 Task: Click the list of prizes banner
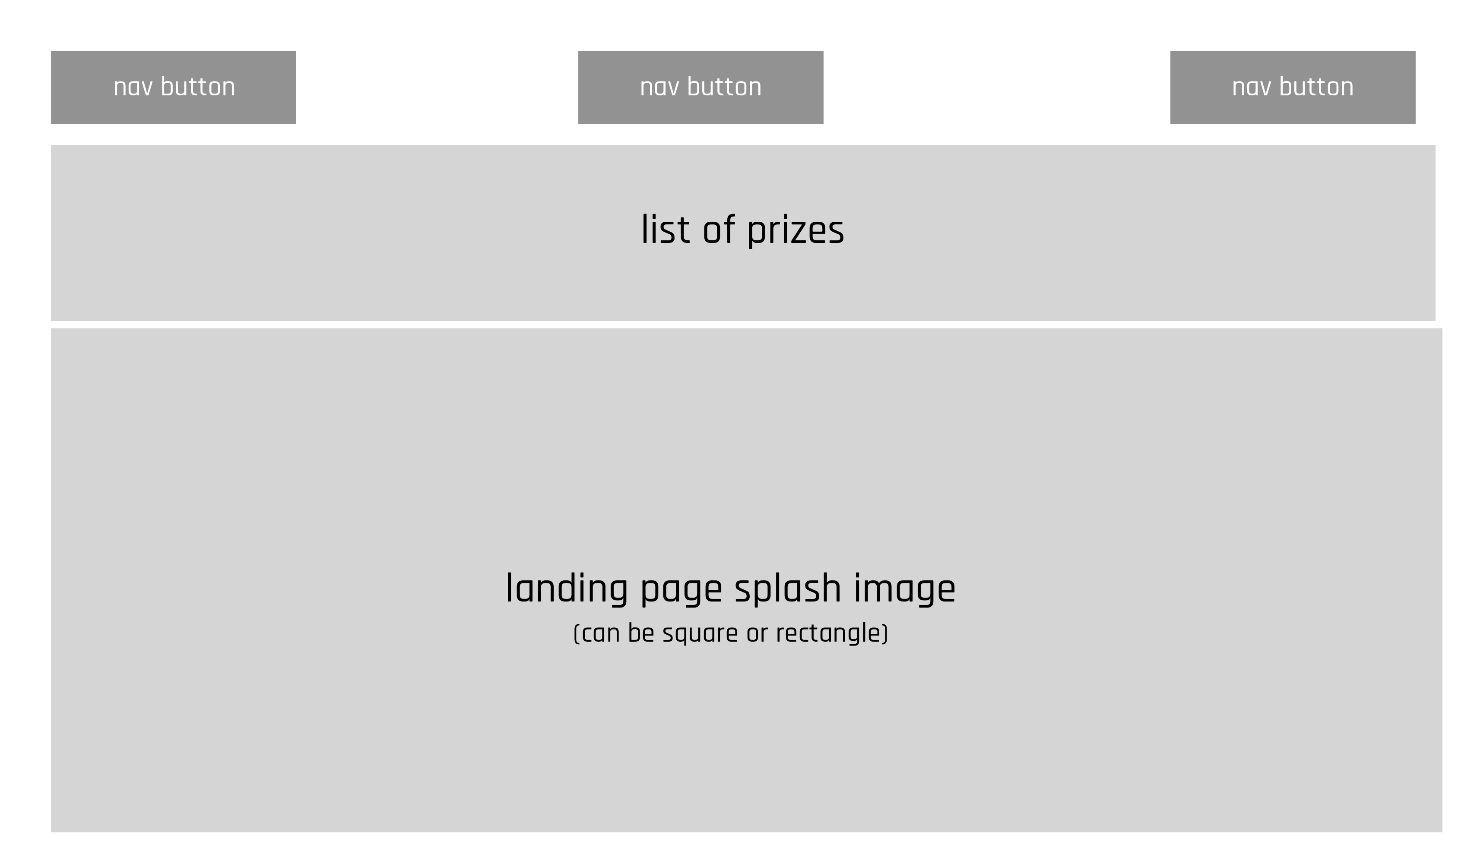point(743,233)
